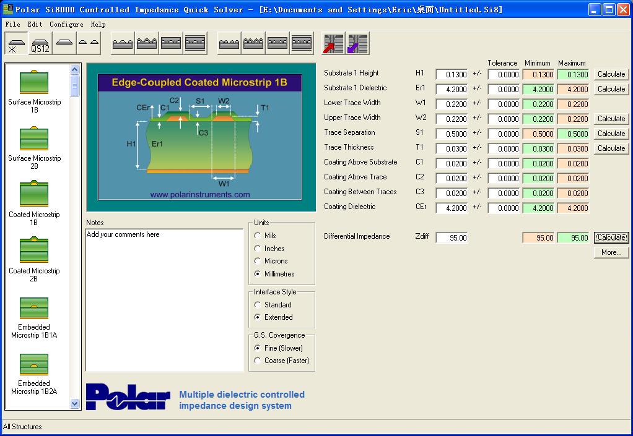
Task: Click the H1 Minimum cell 0.1300
Action: pyautogui.click(x=538, y=75)
